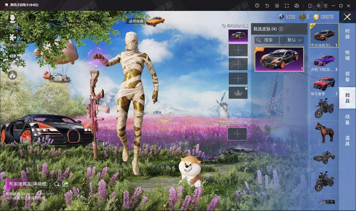This screenshot has height=211, width=356.
Task: Add a skin in the second in-match slot
Action: [238, 50]
